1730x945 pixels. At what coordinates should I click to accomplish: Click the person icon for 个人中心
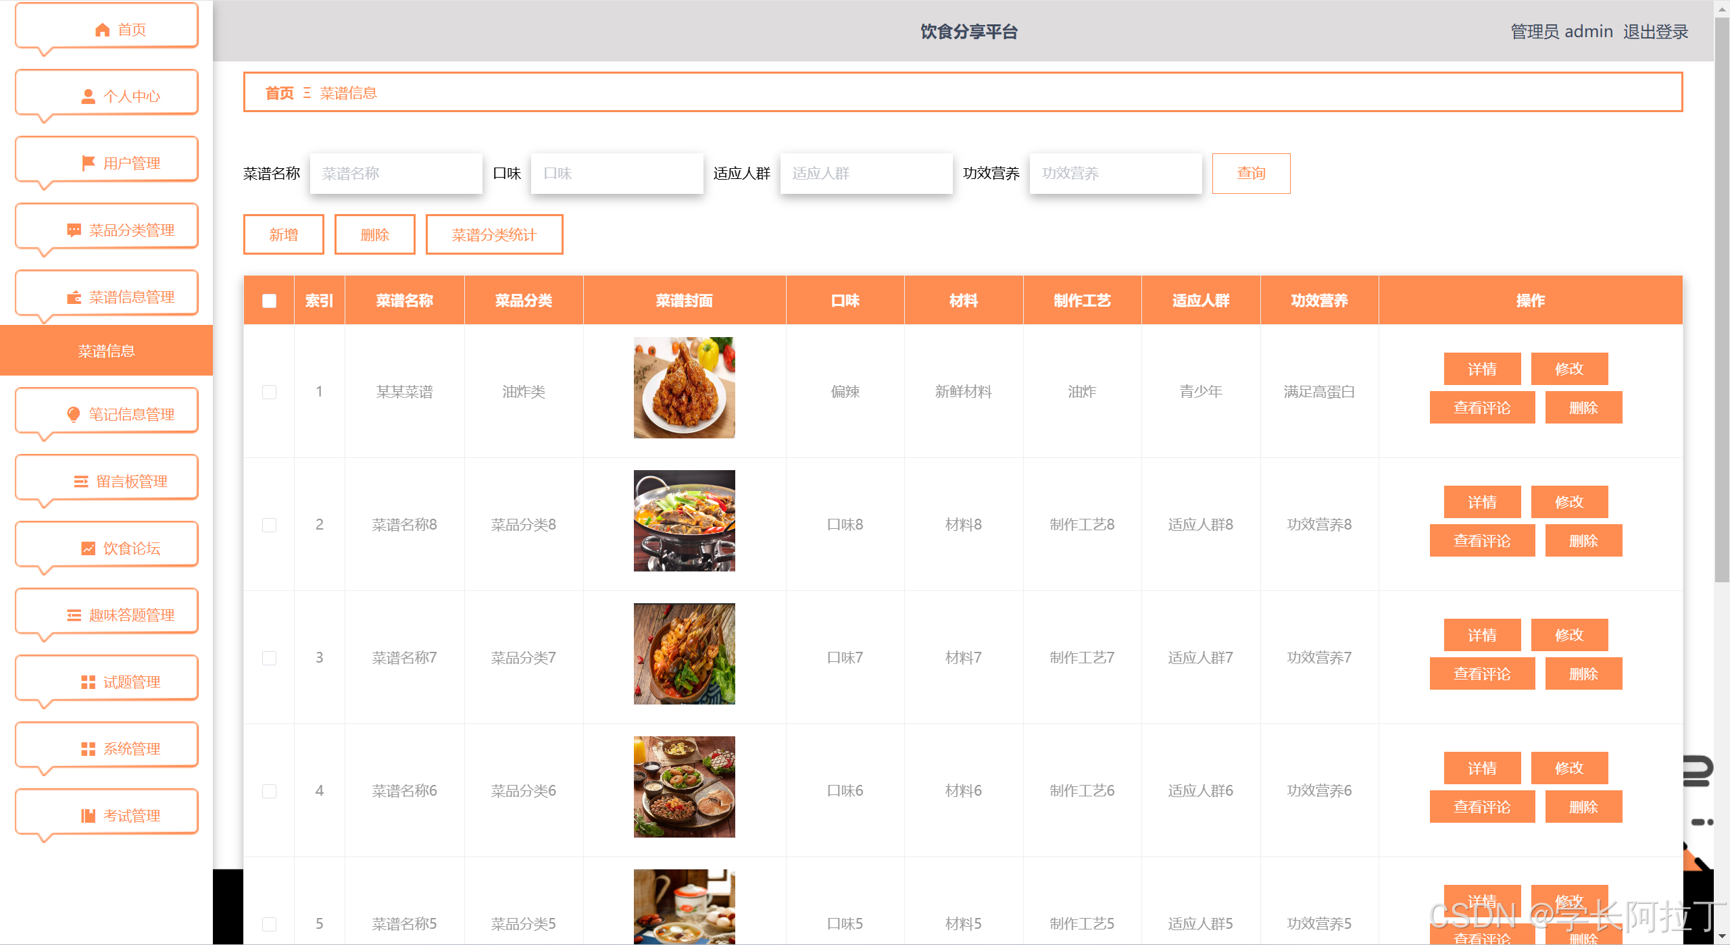point(88,97)
